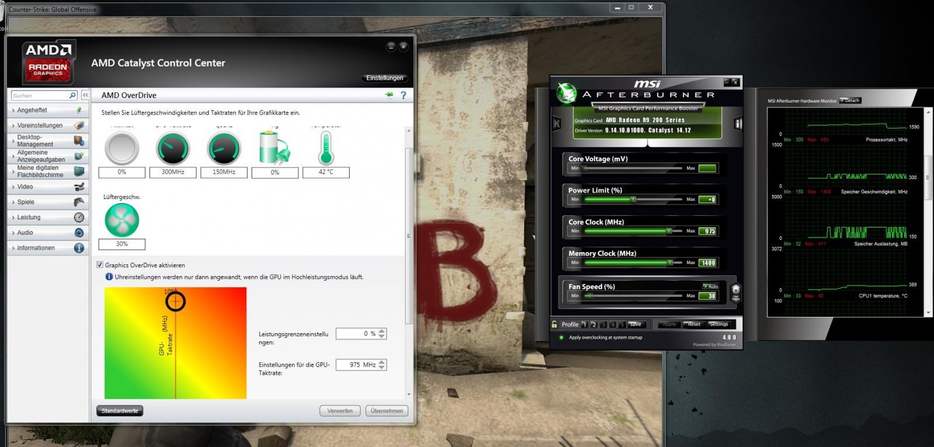The width and height of the screenshot is (934, 447).
Task: Open Afterburner Settings button
Action: (719, 324)
